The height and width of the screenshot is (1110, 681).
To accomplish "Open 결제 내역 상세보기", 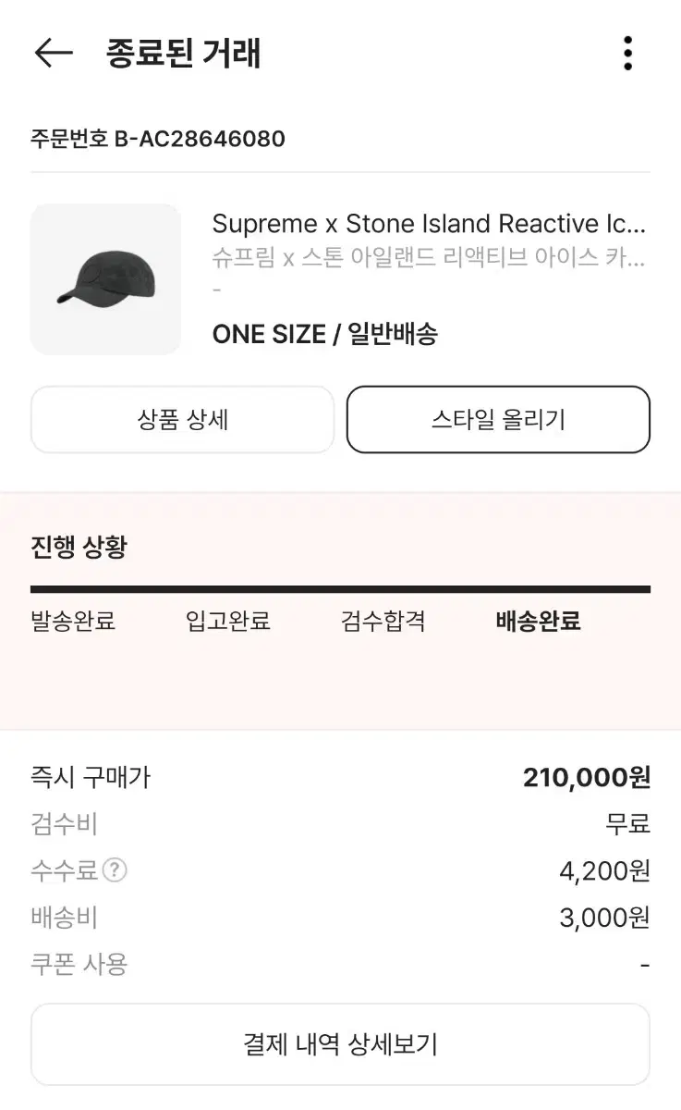I will coord(340,1044).
